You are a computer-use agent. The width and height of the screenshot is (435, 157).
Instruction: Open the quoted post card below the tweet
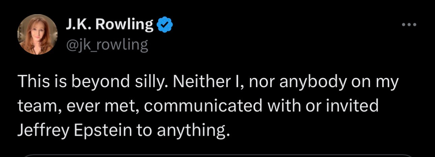pyautogui.click(x=217, y=155)
